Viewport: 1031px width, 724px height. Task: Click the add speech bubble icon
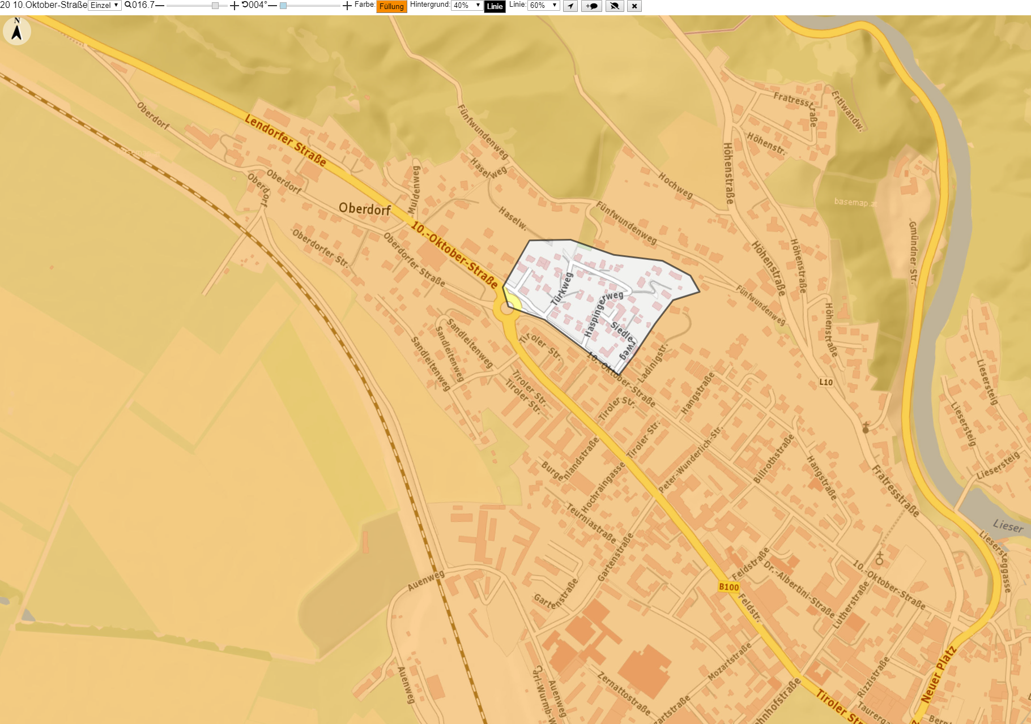tap(592, 6)
